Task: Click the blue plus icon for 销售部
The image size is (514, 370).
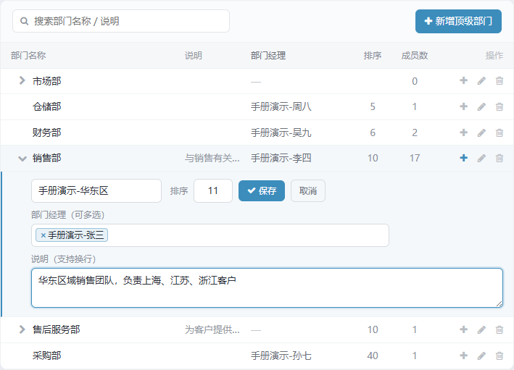Action: point(463,158)
